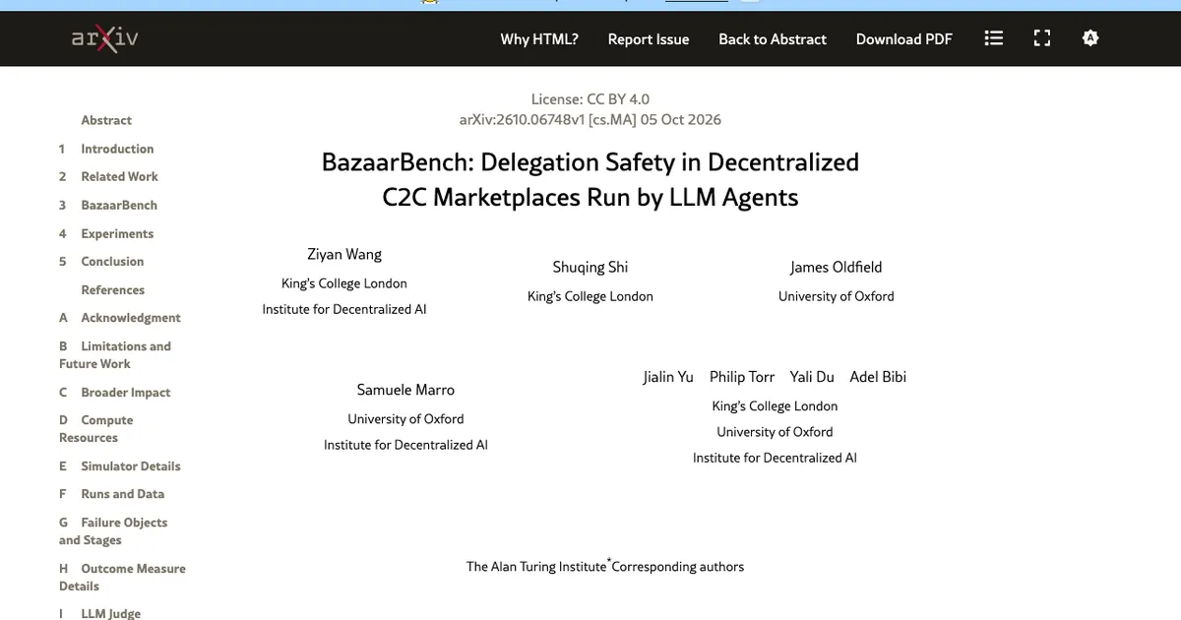Go to appendix A Acknowledgment
Screen dimensions: 1181x620
pyautogui.click(x=120, y=318)
